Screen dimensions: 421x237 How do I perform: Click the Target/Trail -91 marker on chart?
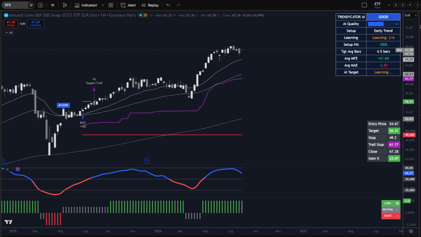(94, 89)
